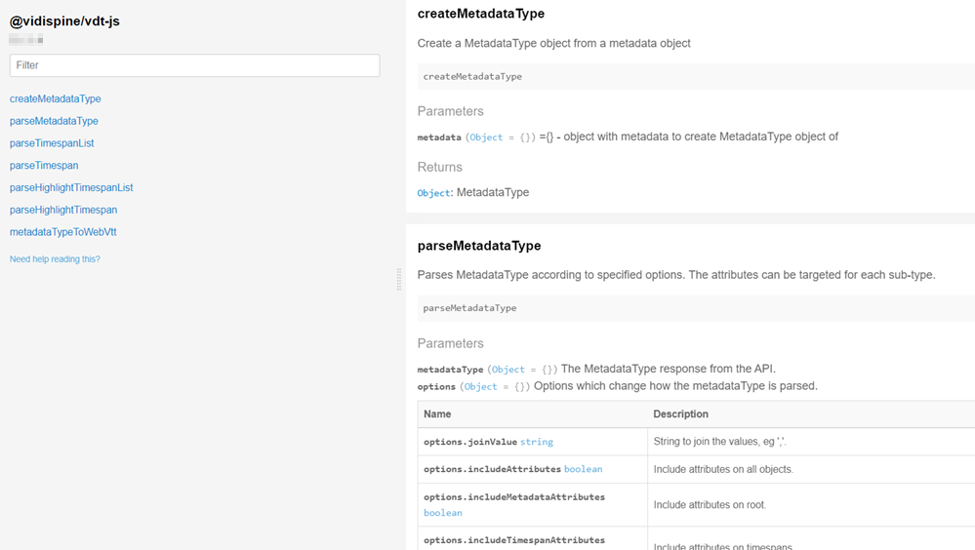Go to parseMetadataType in sidebar list
This screenshot has height=550, width=975.
tap(54, 121)
